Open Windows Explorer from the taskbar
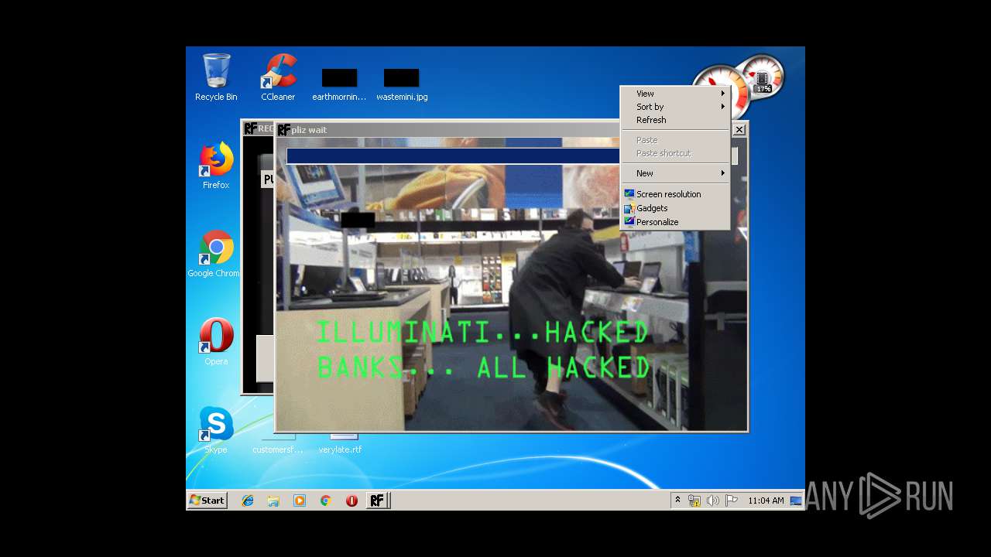Screen dimensions: 991x557 pos(273,501)
